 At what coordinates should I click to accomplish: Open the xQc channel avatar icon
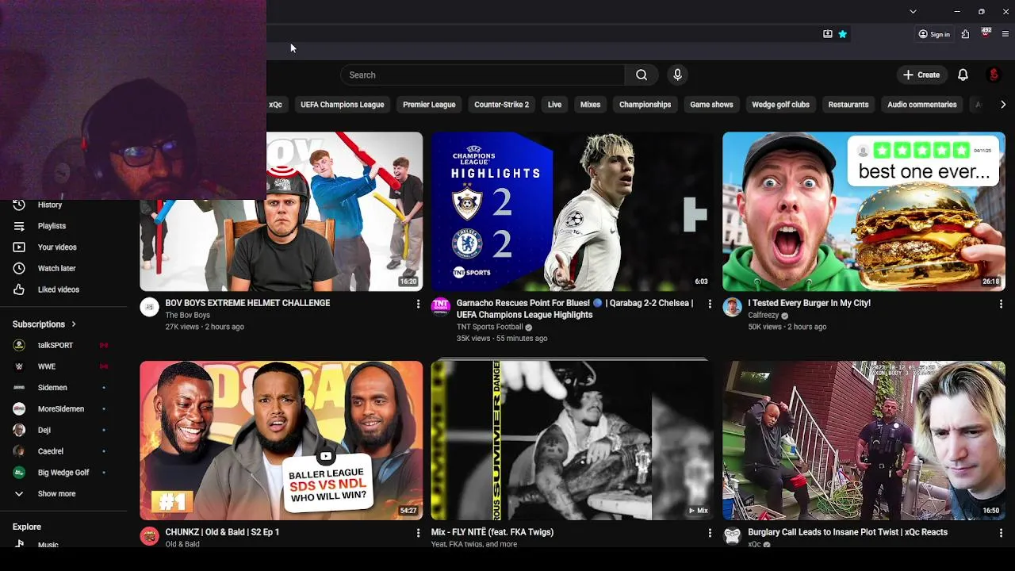[732, 537]
